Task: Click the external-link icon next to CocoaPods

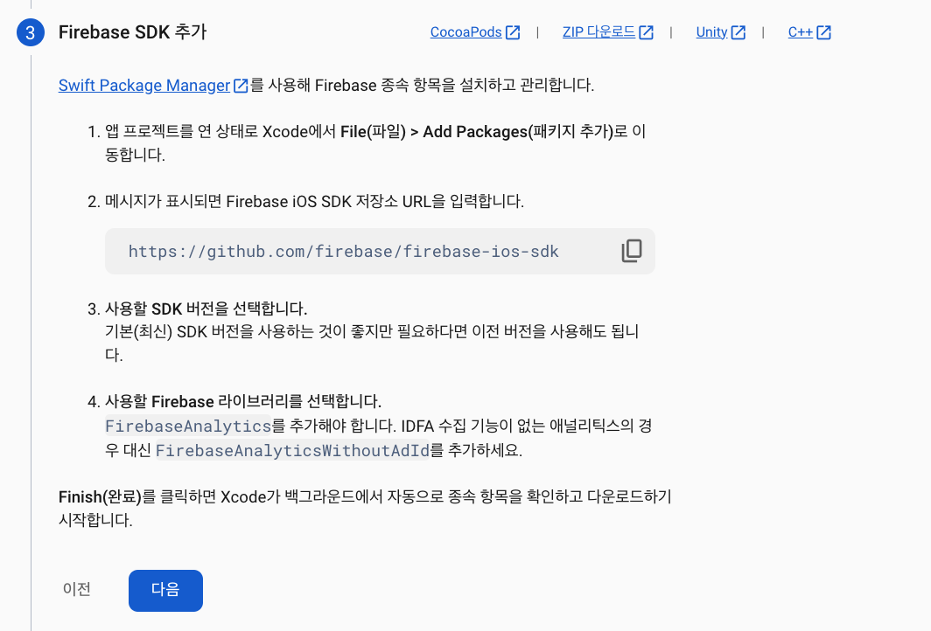Action: pos(513,32)
